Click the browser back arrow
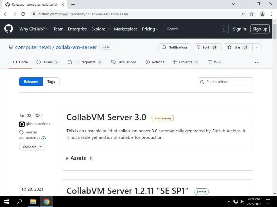277x207 pixels. click(x=6, y=14)
